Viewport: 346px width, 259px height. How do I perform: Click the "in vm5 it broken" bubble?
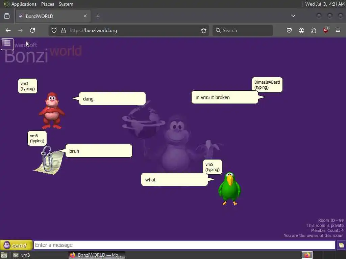click(225, 97)
